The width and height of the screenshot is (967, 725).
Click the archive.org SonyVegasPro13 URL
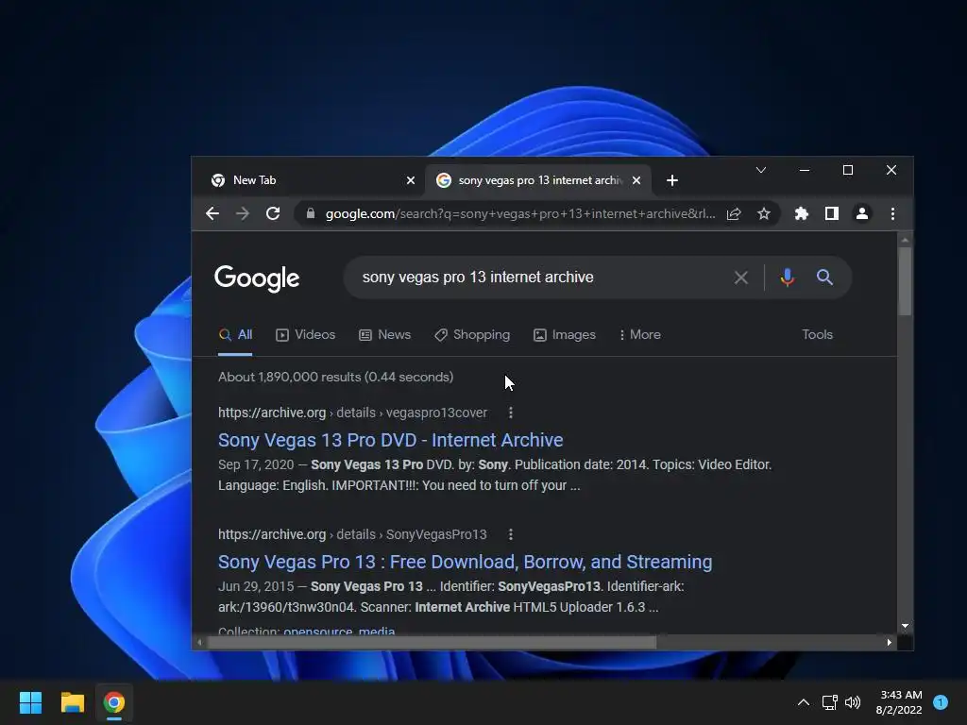(x=352, y=534)
